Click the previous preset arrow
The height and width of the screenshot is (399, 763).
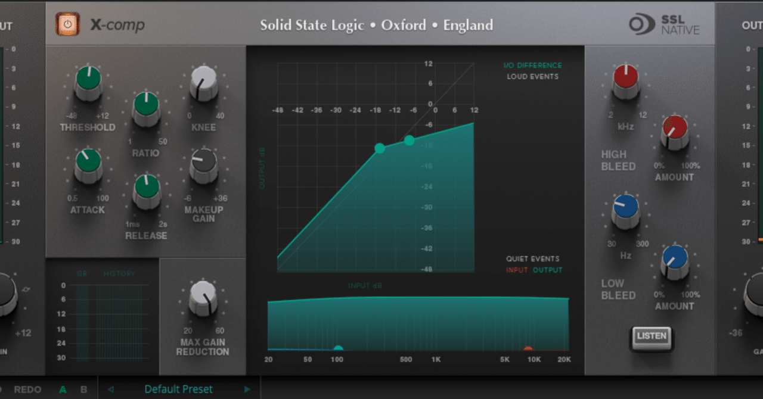point(110,389)
